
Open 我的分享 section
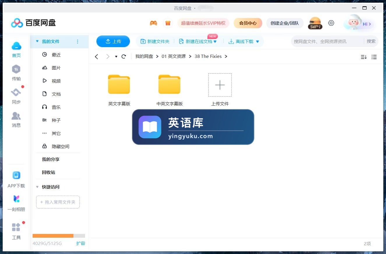tap(51, 159)
